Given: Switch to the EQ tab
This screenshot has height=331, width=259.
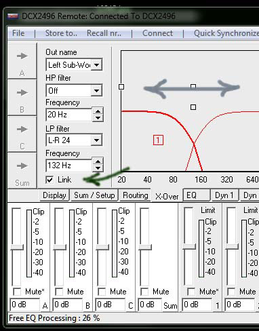Looking at the screenshot, I should pyautogui.click(x=196, y=195).
